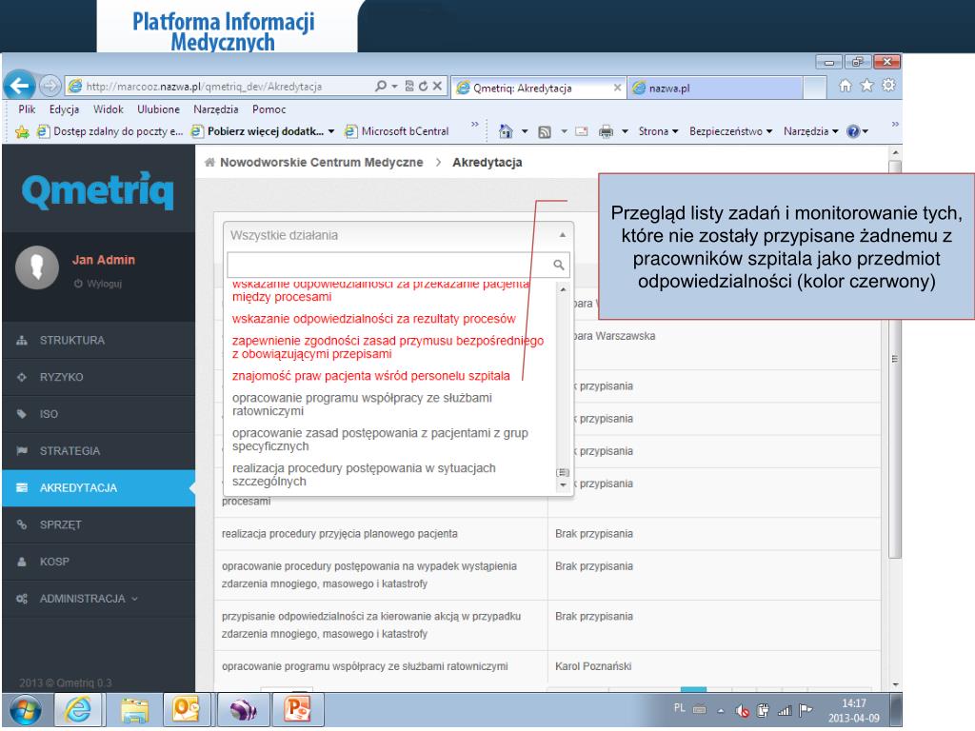Expand the ADMINISTRACJA sidebar submenu
Image resolution: width=975 pixels, height=731 pixels.
pos(98,599)
